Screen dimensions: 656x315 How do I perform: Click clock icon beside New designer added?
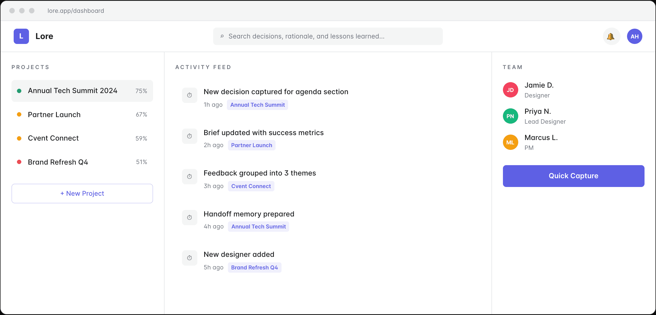189,258
